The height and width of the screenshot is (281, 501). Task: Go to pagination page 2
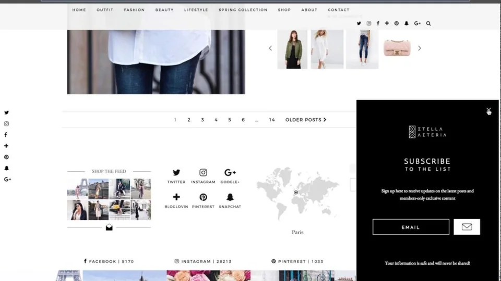point(189,120)
